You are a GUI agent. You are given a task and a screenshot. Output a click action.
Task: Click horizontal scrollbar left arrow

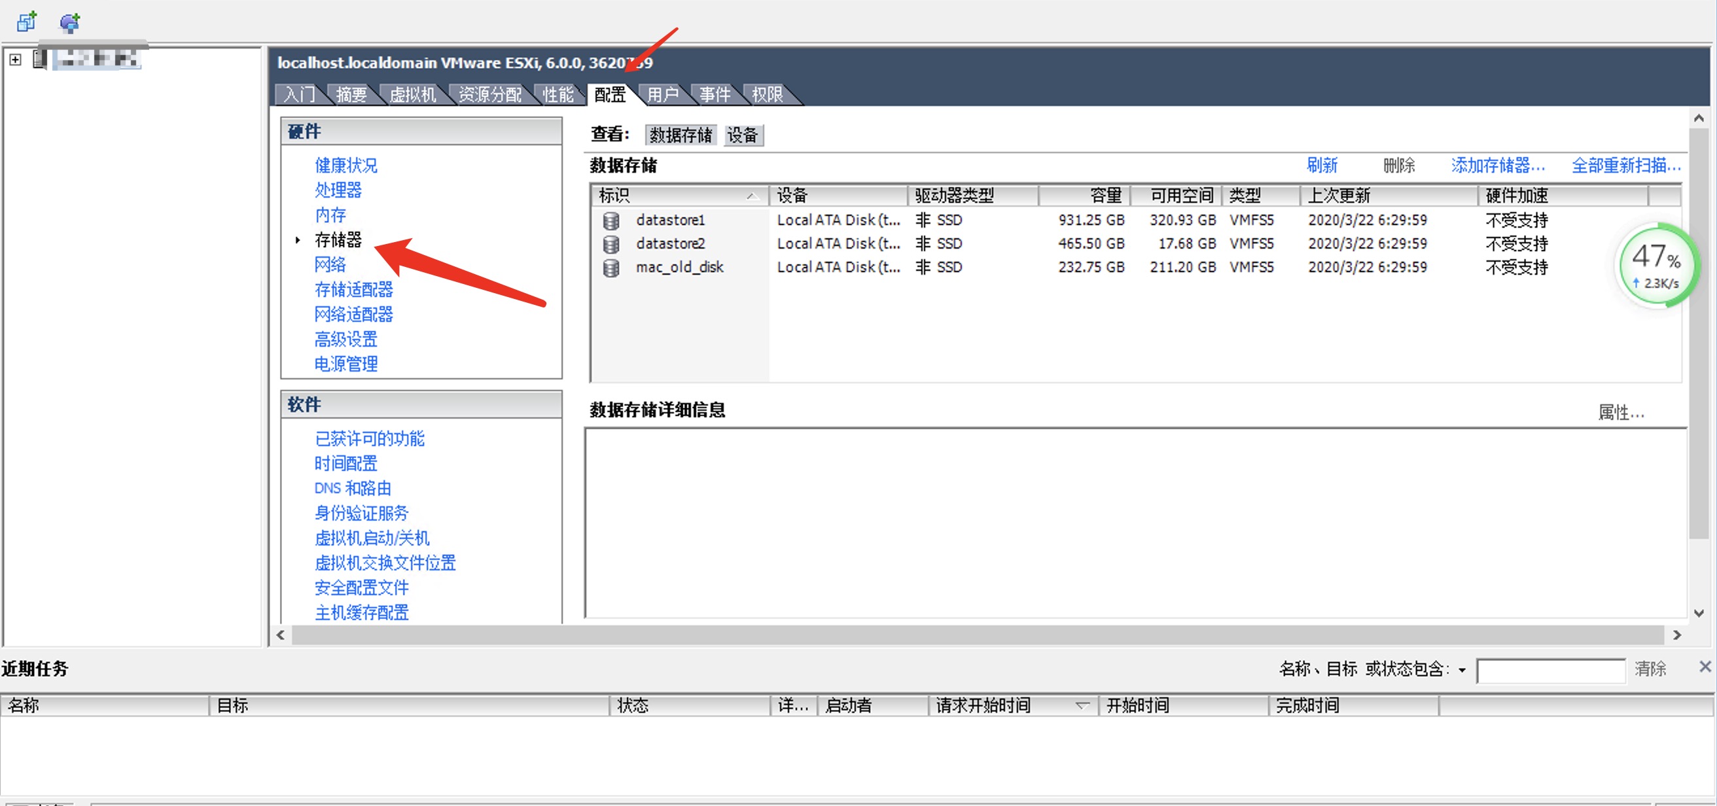pos(281,635)
